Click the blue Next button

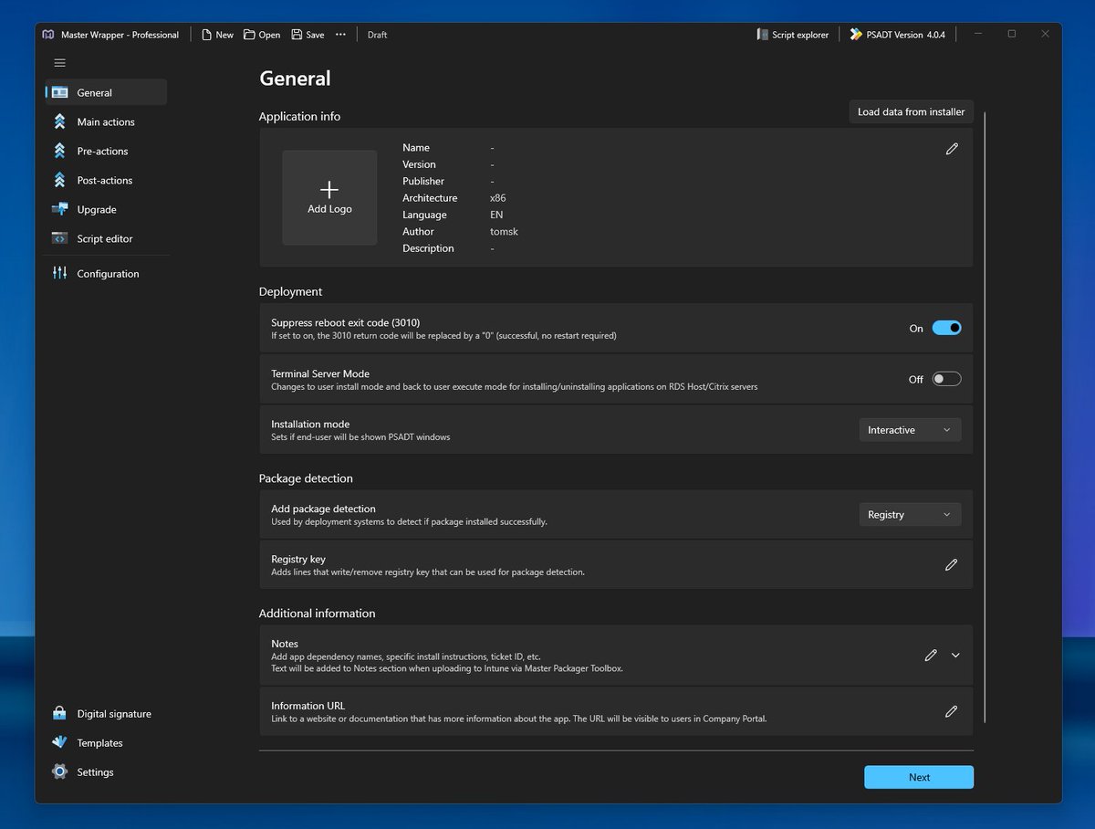[919, 777]
